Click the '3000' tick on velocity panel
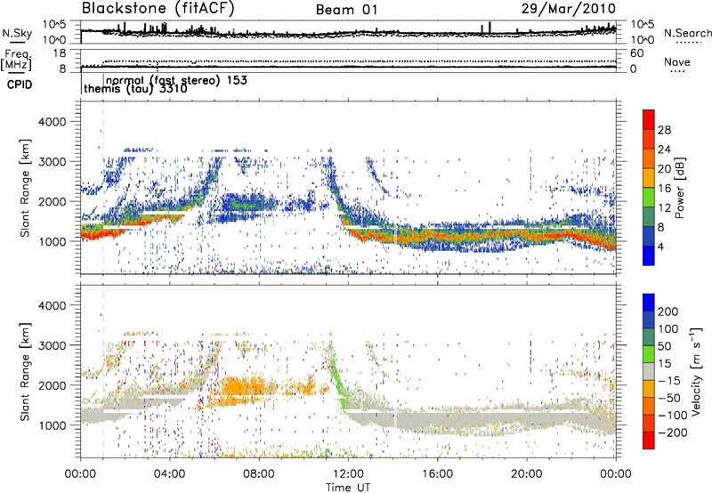 coord(53,345)
